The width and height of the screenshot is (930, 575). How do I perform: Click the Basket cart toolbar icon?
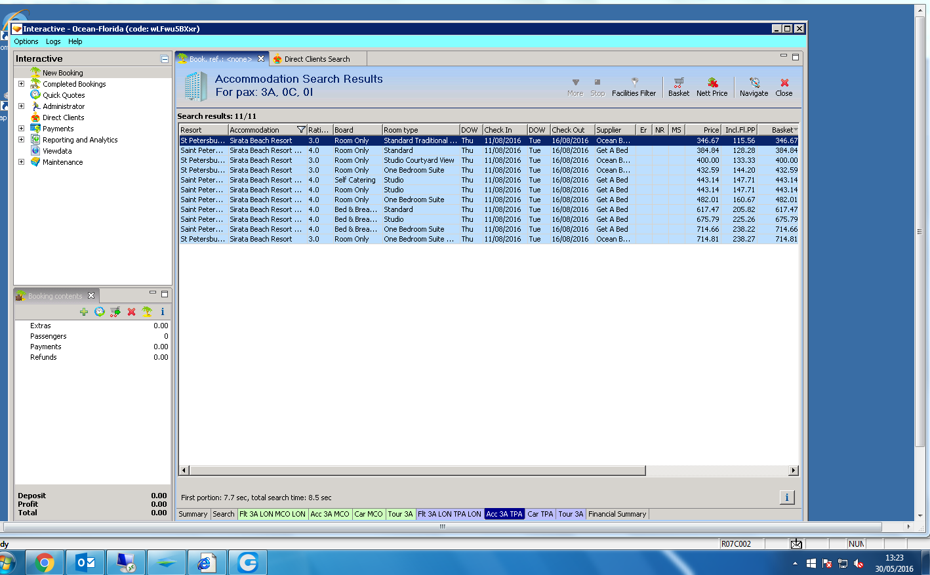pyautogui.click(x=679, y=87)
